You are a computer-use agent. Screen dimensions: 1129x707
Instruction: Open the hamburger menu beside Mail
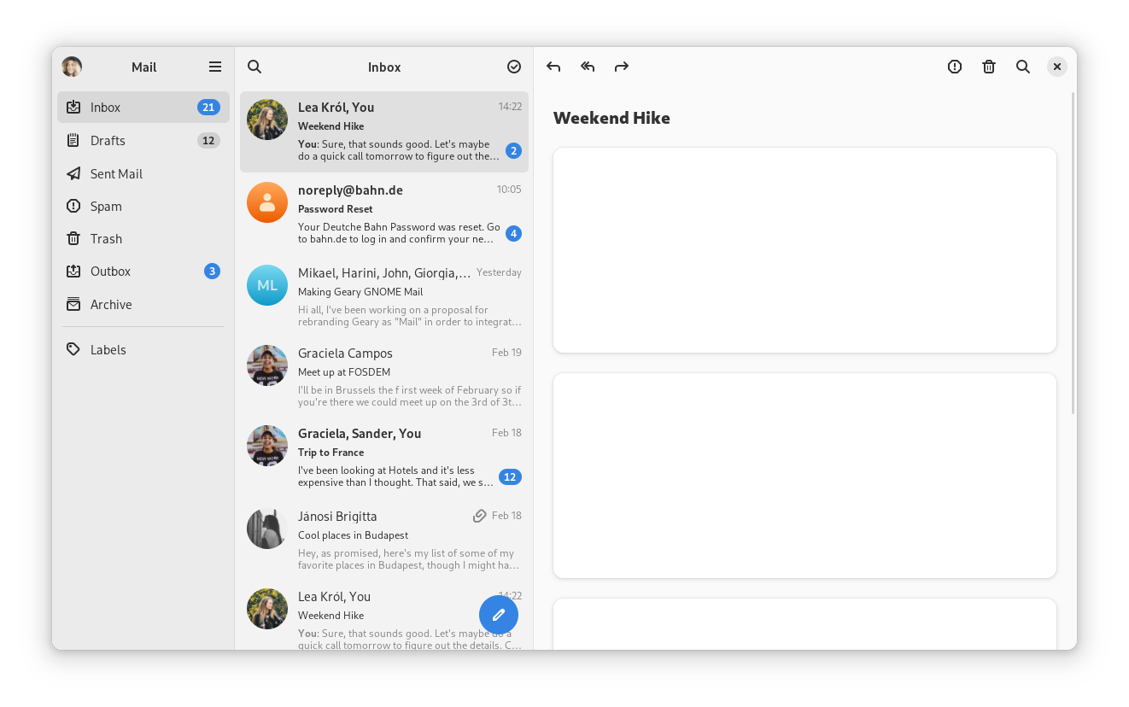point(215,67)
